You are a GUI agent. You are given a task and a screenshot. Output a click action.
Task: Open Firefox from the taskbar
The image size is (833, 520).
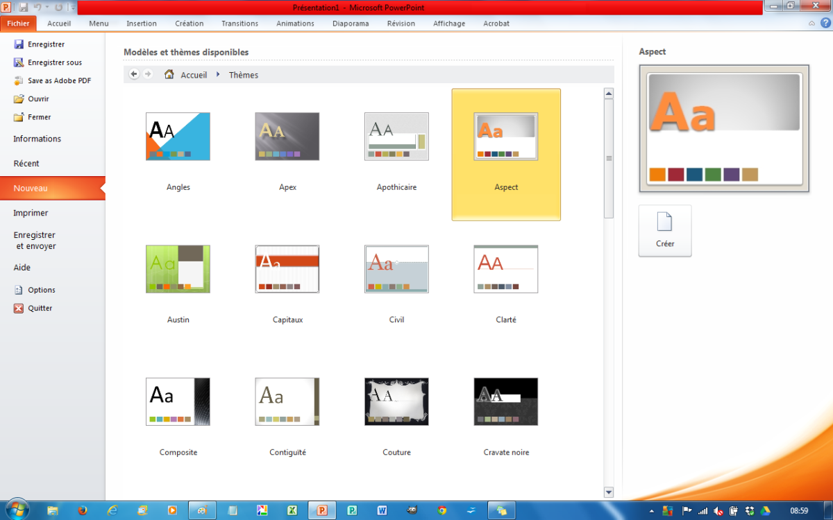[x=82, y=510]
